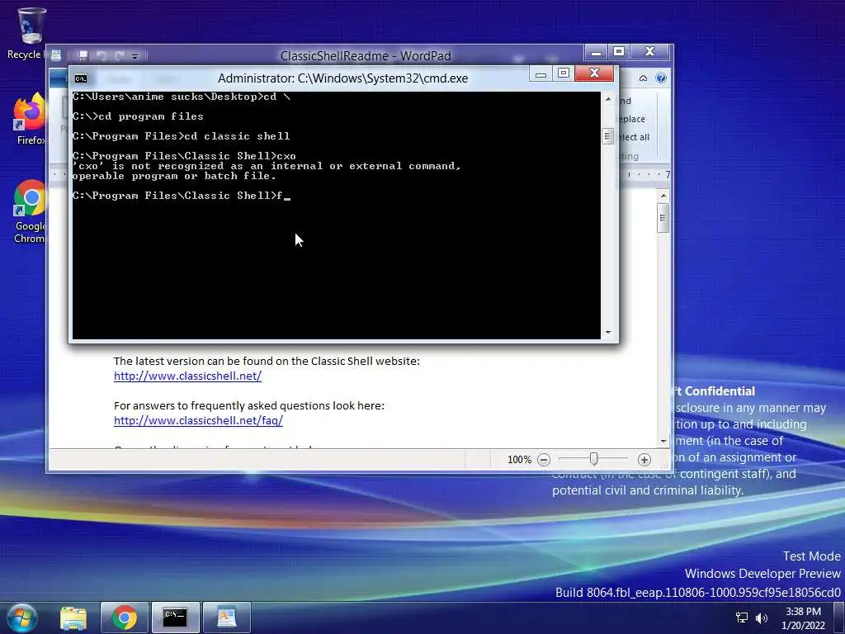The height and width of the screenshot is (634, 845).
Task: Click WordPad document scrollbar thumb
Action: 663,218
